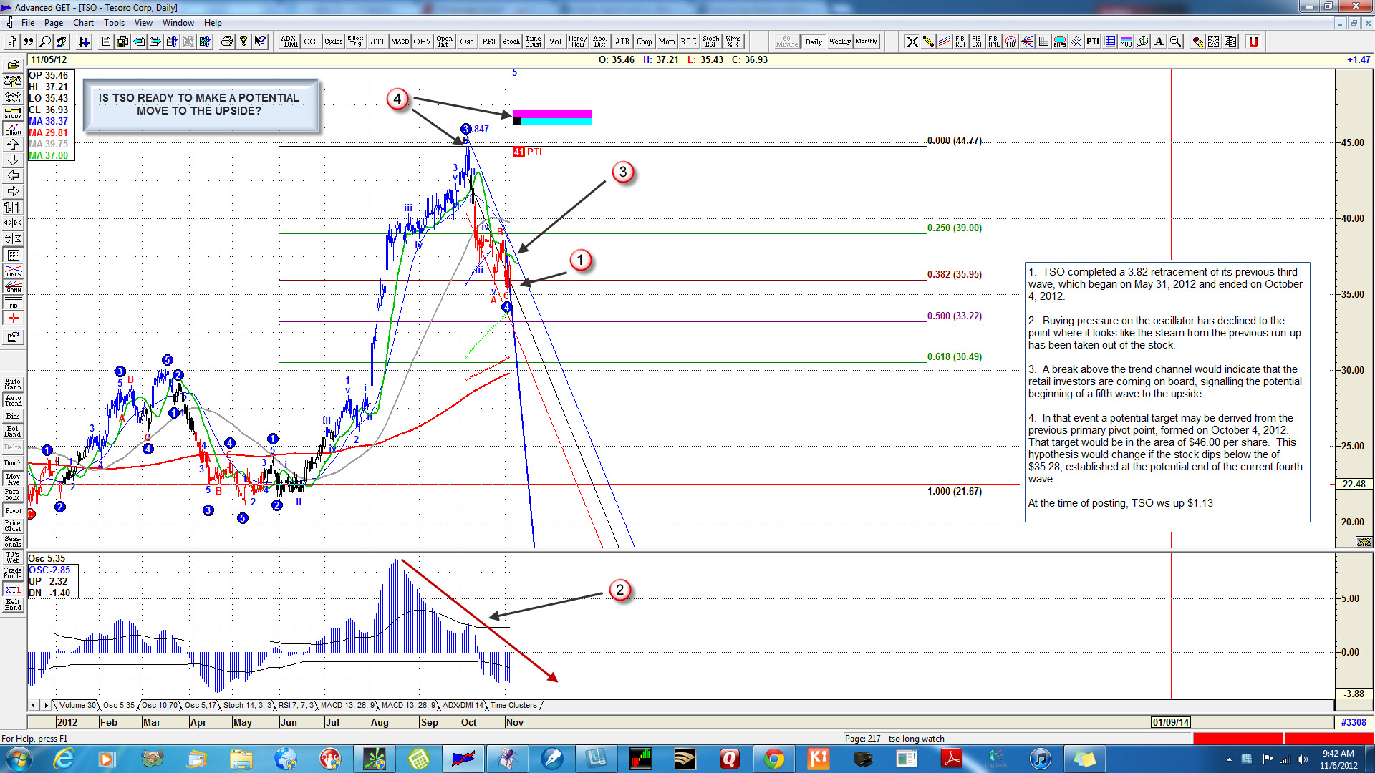This screenshot has height=773, width=1375.
Task: Click the magenta color bar on chart
Action: pos(552,114)
